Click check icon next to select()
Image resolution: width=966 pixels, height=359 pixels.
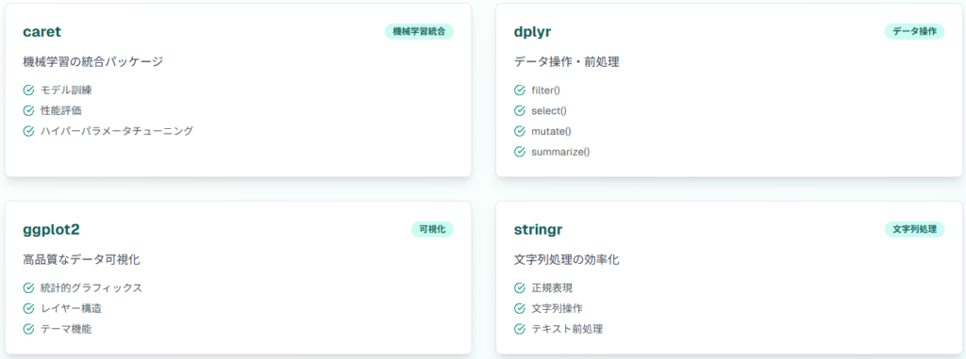(520, 111)
